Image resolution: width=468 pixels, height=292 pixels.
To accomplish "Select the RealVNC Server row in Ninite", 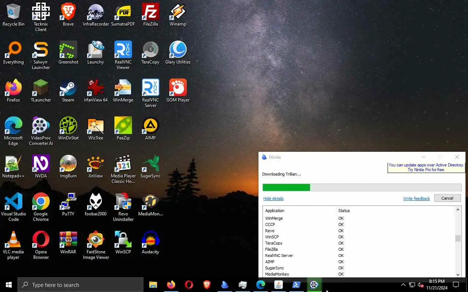I will pos(358,255).
